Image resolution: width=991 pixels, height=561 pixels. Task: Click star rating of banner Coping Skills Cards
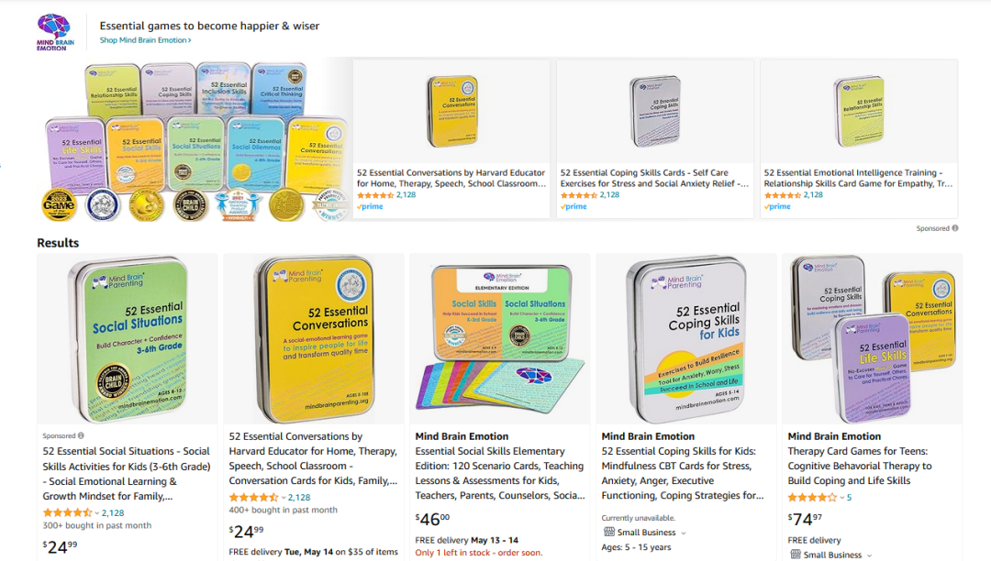click(x=578, y=195)
